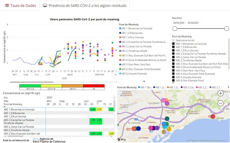
Task: Zoom out of the map with minus button
Action: click(x=220, y=103)
